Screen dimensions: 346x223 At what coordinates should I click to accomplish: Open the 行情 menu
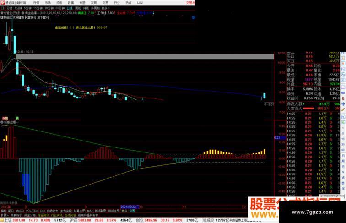click(36, 3)
